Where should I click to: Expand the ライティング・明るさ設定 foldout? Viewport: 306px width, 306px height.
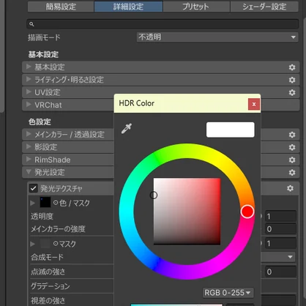29,79
